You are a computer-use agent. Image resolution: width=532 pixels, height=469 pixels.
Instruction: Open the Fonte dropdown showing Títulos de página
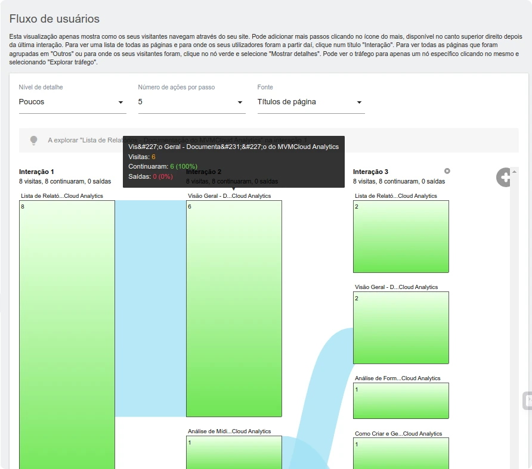[311, 102]
